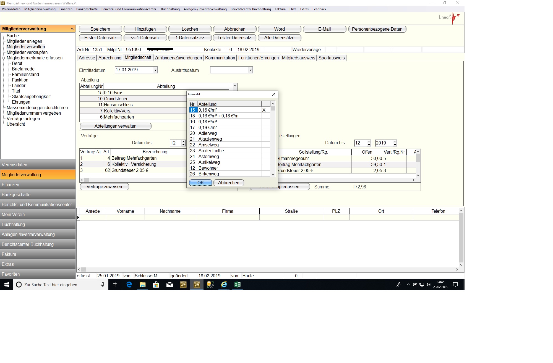This screenshot has height=363, width=553.
Task: Open File Explorer in taskbar
Action: [x=143, y=285]
